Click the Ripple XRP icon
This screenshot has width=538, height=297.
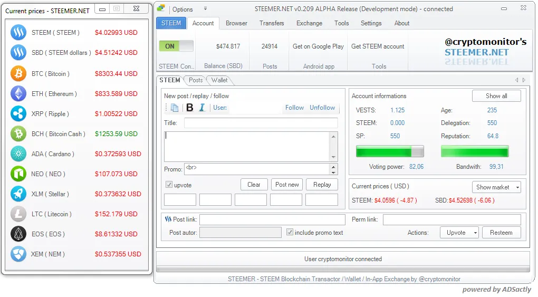point(18,113)
